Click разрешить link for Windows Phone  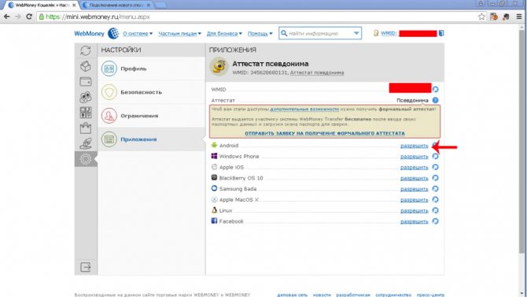tap(414, 157)
